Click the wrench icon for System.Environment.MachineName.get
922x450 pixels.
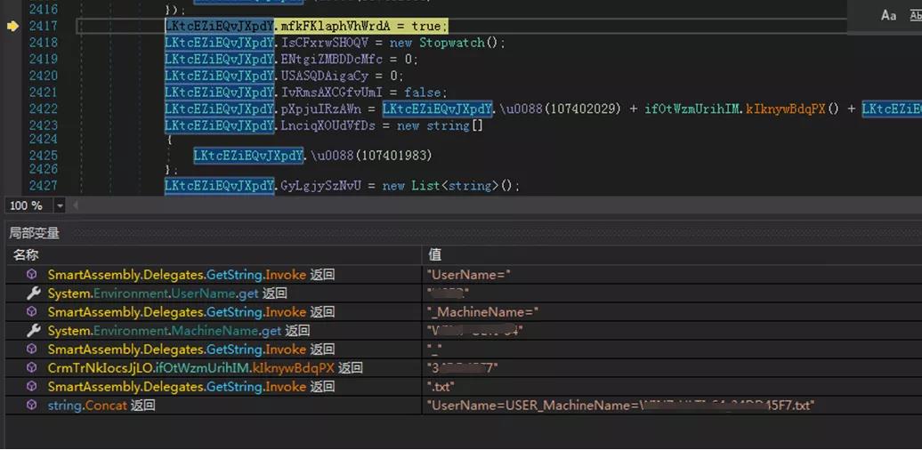pos(33,331)
